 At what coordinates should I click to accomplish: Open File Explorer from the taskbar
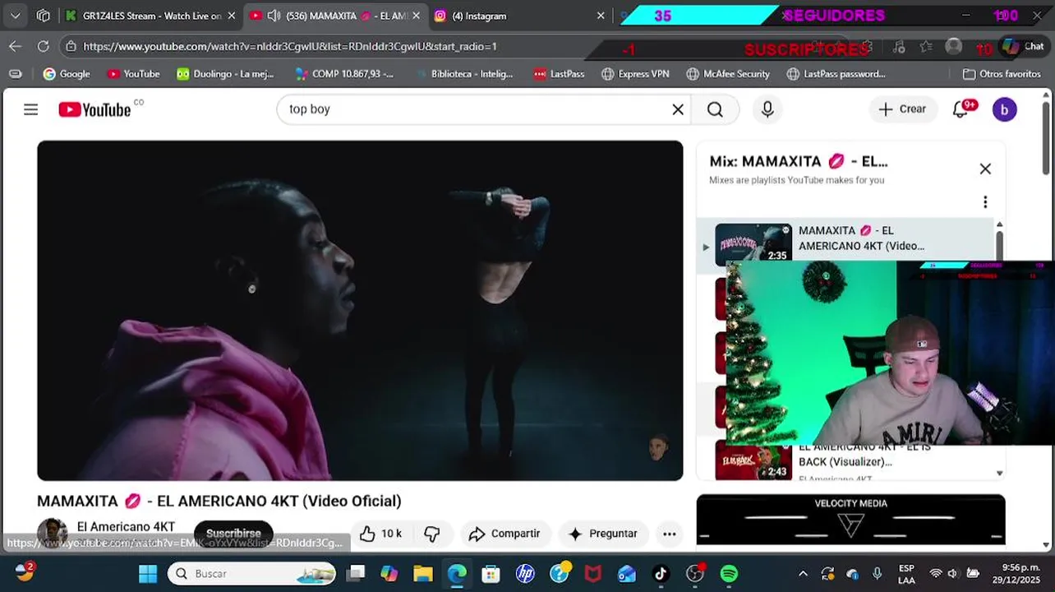coord(422,573)
